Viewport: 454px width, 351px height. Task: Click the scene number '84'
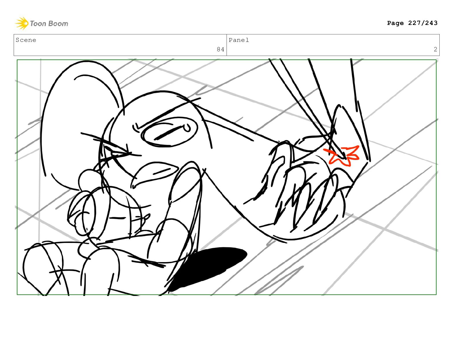(220, 49)
